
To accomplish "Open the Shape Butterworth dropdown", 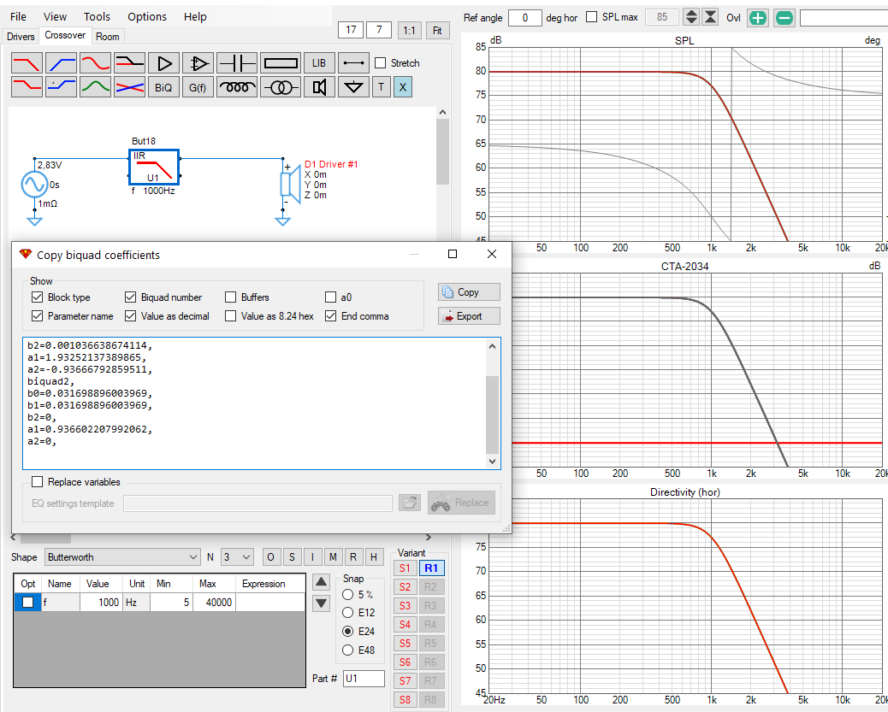I will (x=123, y=557).
